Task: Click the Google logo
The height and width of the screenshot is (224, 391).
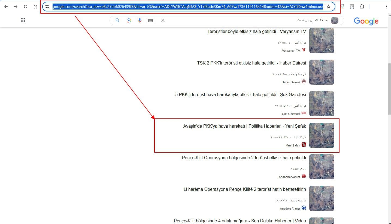Action: pos(366,21)
